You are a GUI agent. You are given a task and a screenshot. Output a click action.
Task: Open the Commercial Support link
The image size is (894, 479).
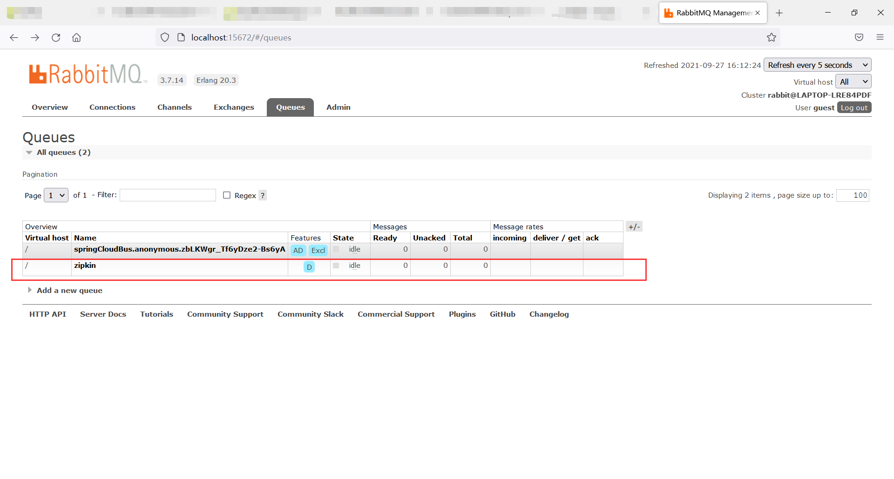(x=396, y=314)
